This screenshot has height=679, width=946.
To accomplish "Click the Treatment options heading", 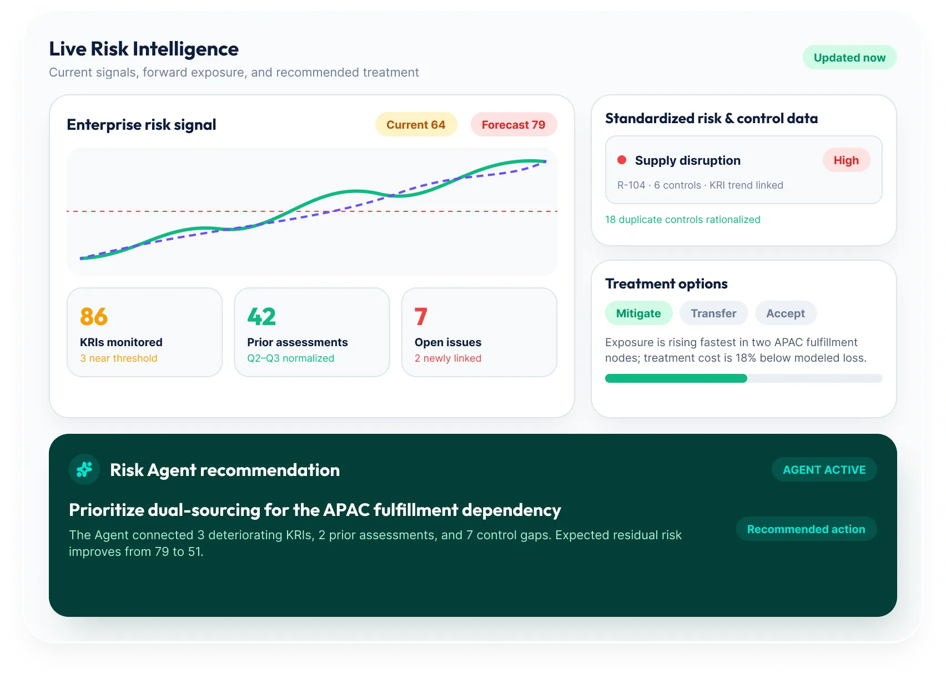I will [x=666, y=283].
